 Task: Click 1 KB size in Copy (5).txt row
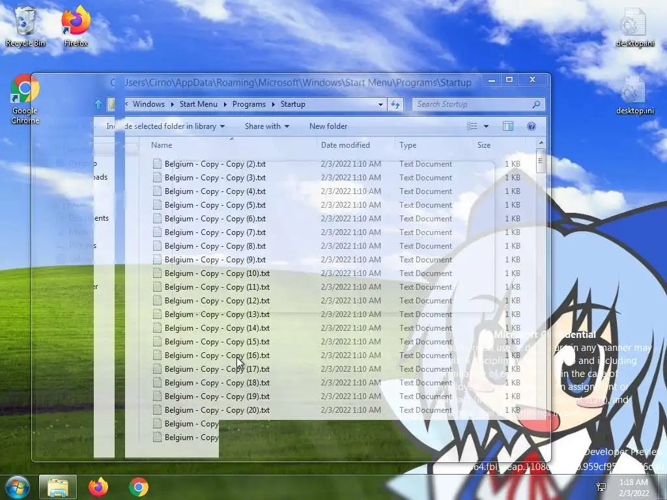(512, 205)
